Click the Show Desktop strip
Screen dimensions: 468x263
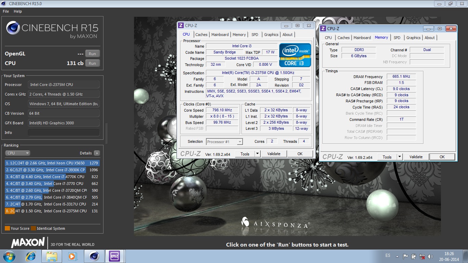coord(466,256)
